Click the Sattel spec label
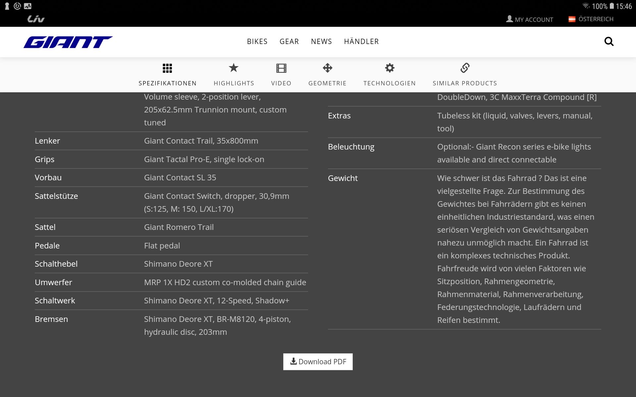 (45, 227)
